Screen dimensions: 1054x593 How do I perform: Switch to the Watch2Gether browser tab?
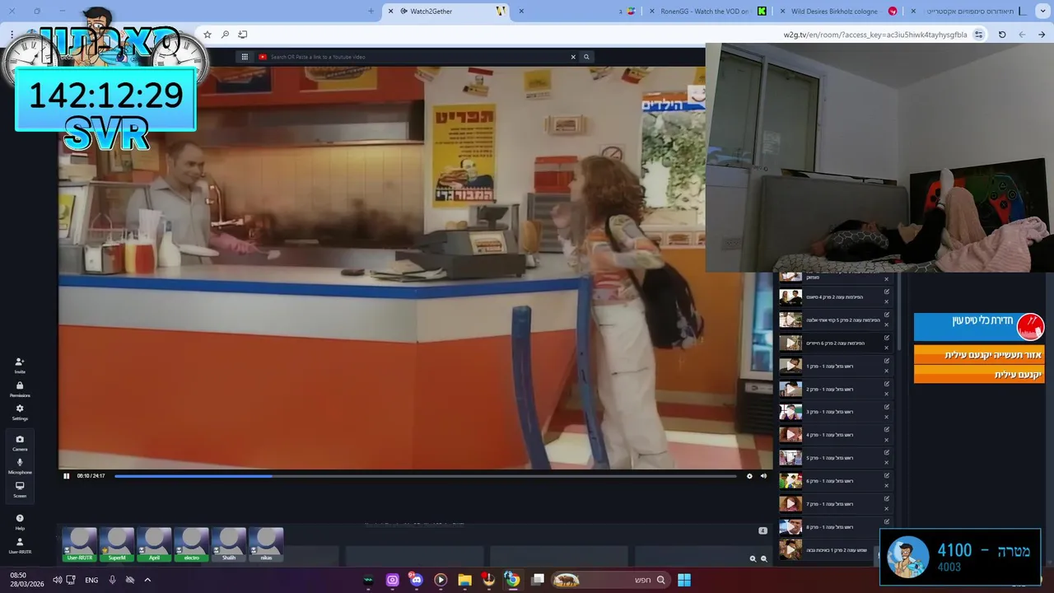click(x=447, y=11)
